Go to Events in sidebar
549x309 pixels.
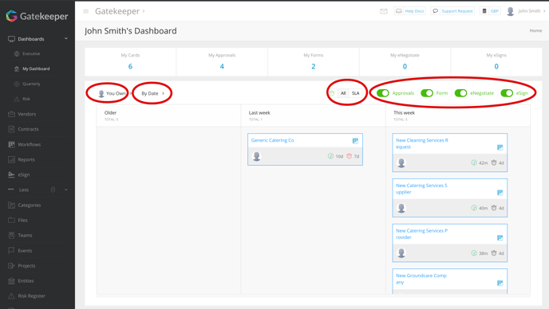click(25, 251)
